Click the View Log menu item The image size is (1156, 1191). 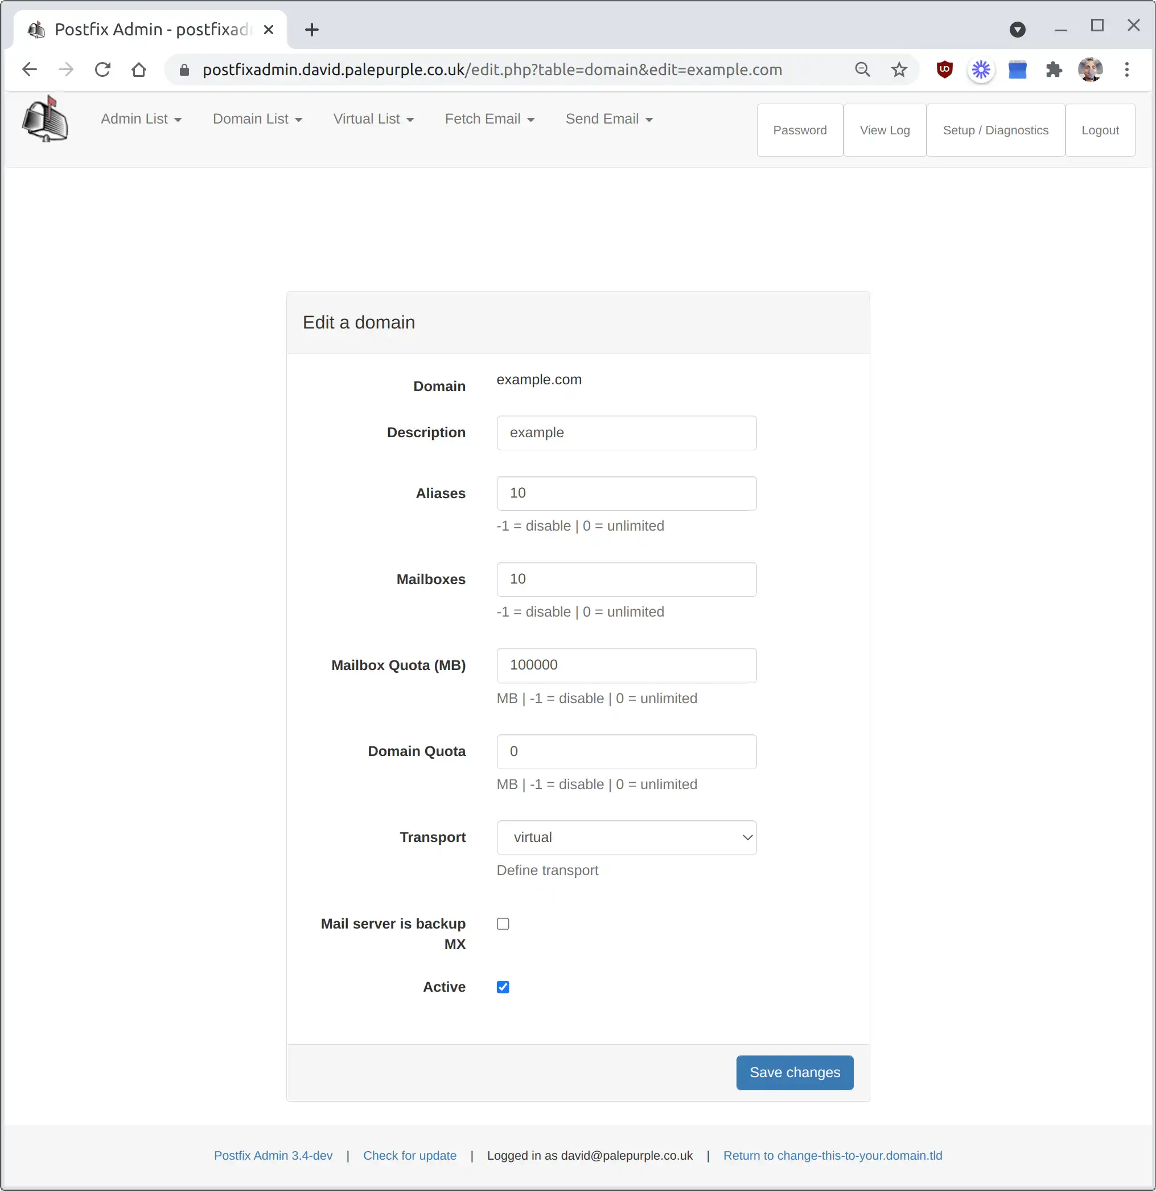[885, 131]
